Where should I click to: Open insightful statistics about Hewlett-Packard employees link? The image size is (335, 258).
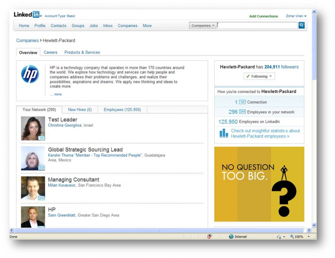pyautogui.click(x=265, y=133)
